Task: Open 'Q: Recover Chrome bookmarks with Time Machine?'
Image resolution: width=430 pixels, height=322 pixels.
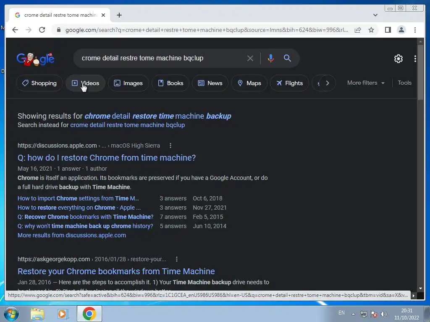Action: pyautogui.click(x=86, y=217)
